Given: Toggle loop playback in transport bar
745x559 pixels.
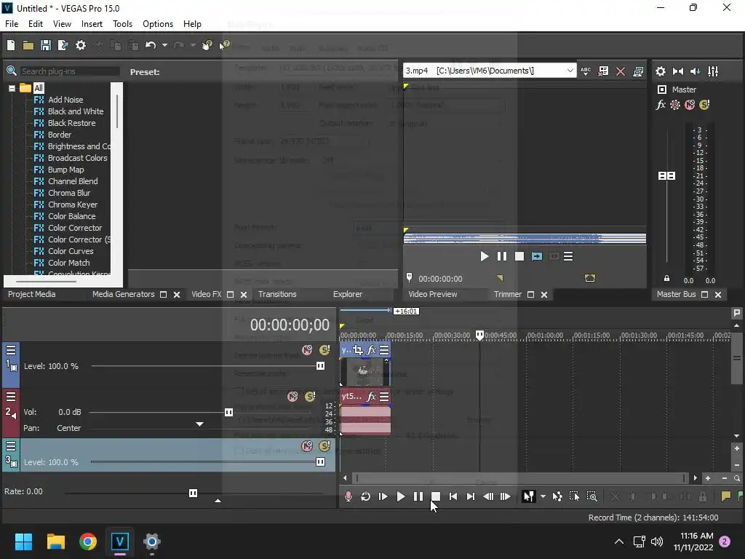Looking at the screenshot, I should coord(365,496).
